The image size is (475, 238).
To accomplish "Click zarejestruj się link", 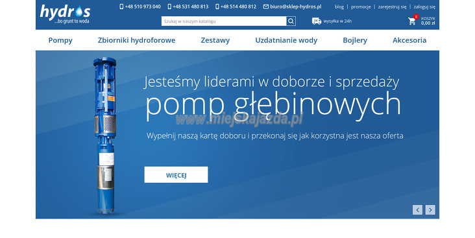I will (392, 6).
